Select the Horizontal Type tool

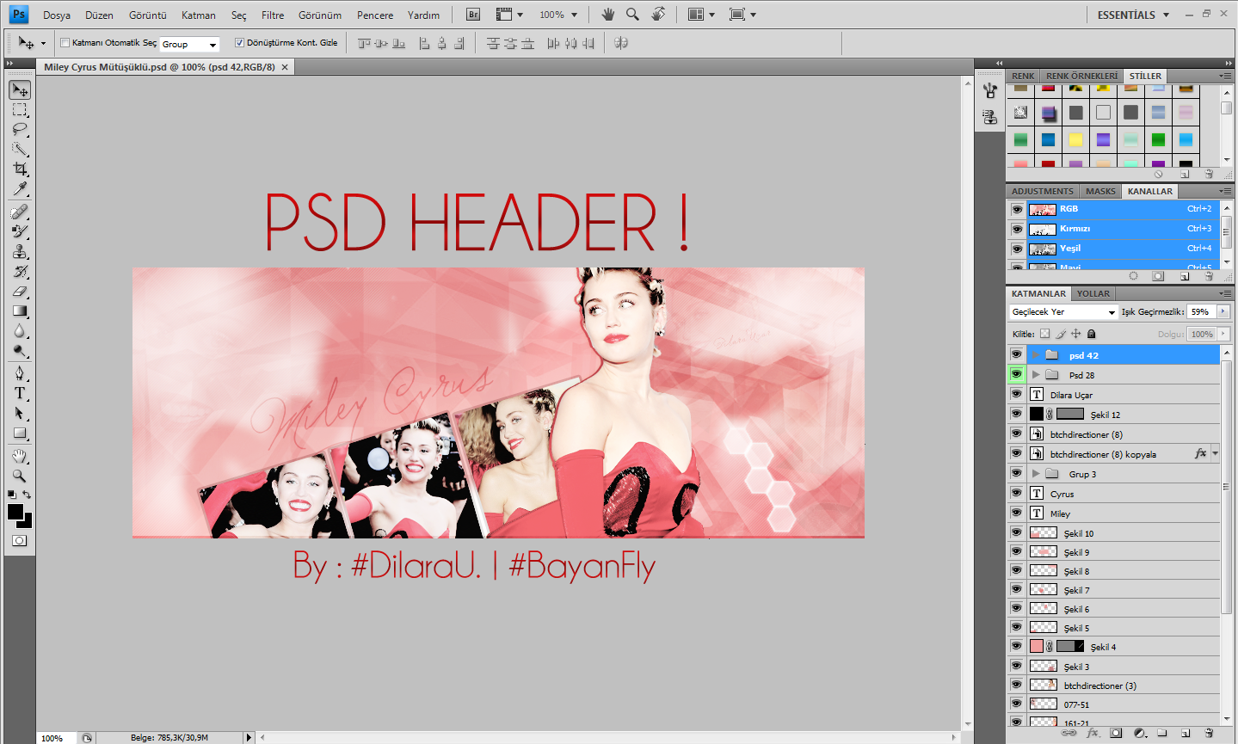(x=20, y=393)
